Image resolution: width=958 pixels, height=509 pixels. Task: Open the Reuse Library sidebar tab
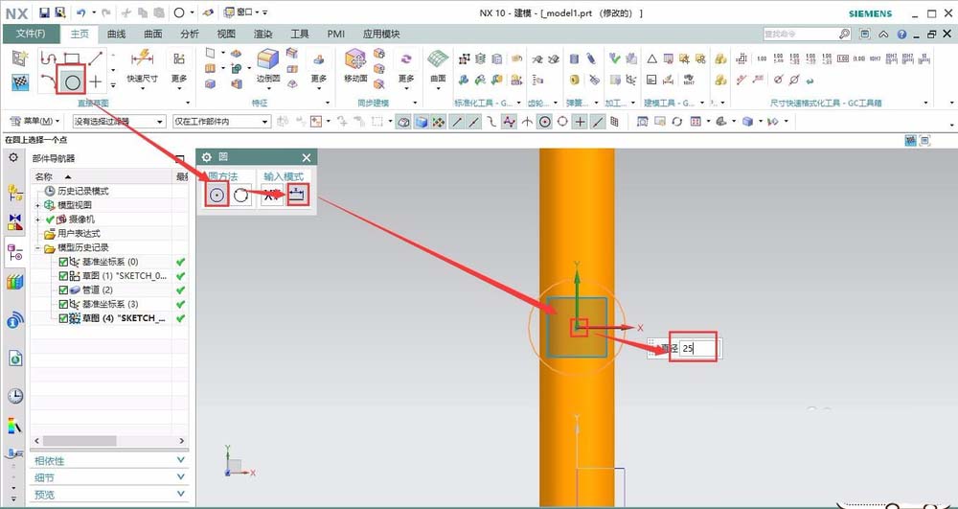[14, 283]
